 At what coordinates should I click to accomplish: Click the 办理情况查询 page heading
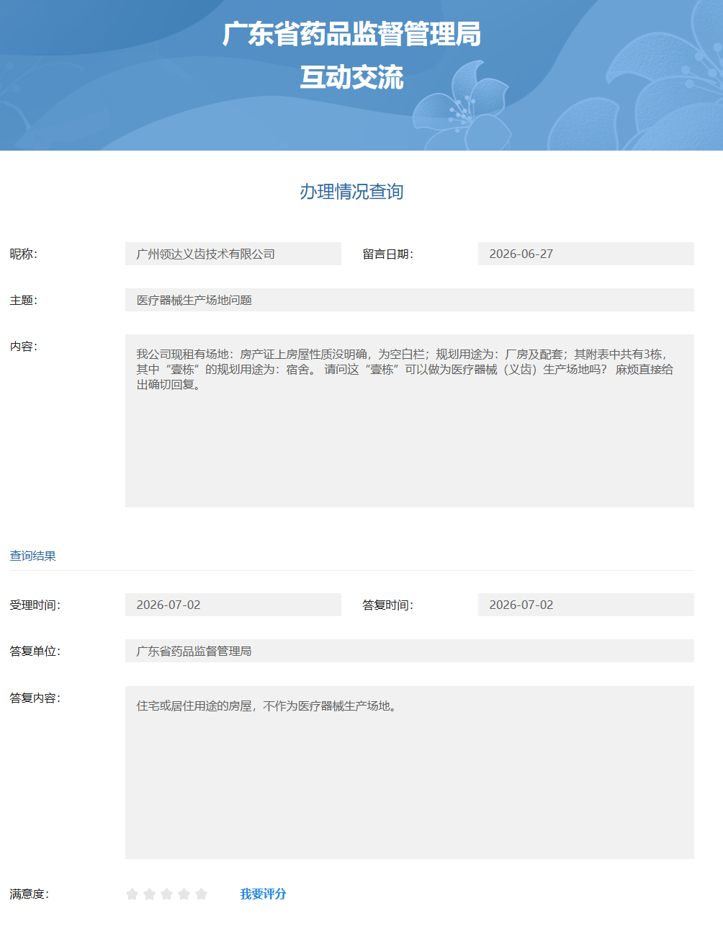(x=351, y=192)
